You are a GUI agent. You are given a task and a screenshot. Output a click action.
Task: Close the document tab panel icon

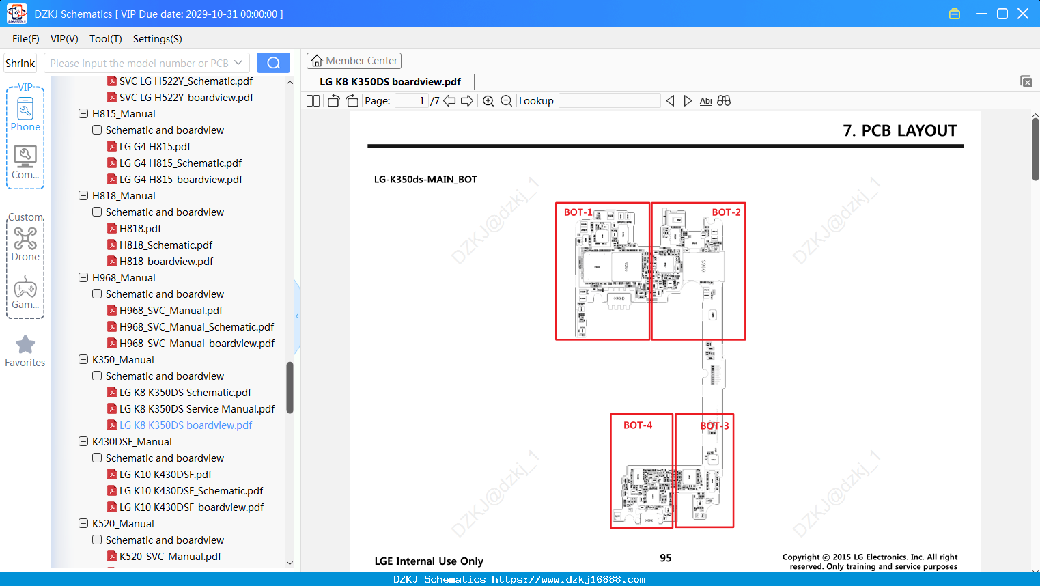1026,81
